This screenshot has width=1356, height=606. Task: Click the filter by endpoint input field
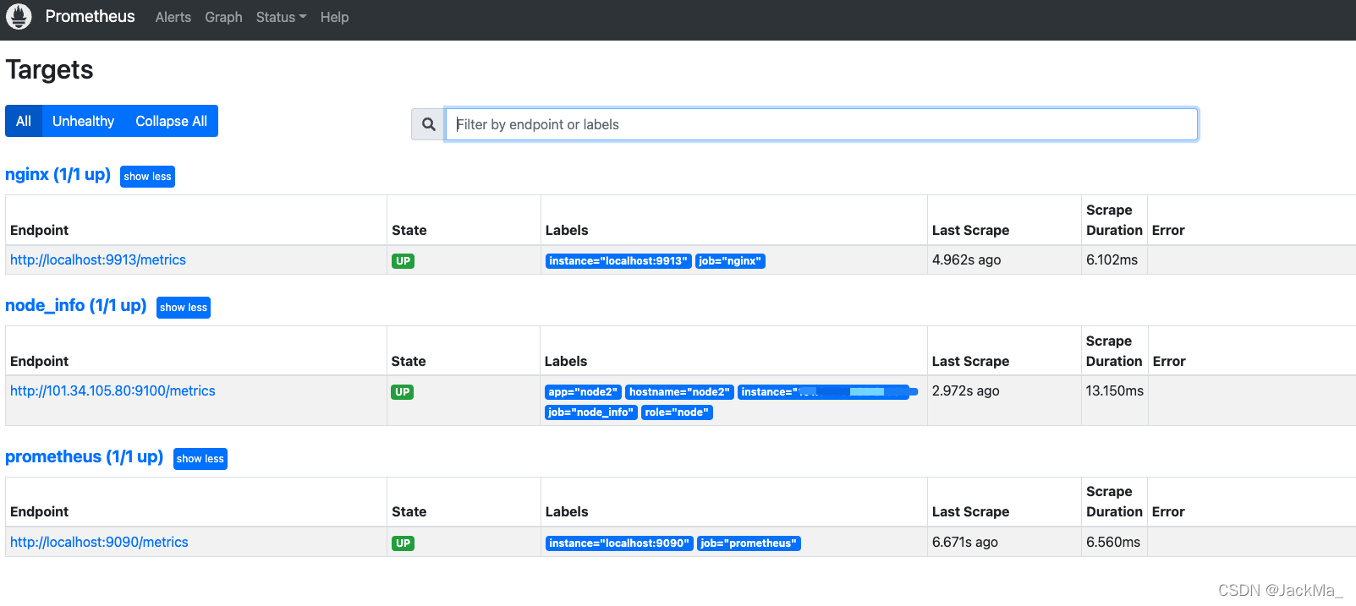coord(821,124)
